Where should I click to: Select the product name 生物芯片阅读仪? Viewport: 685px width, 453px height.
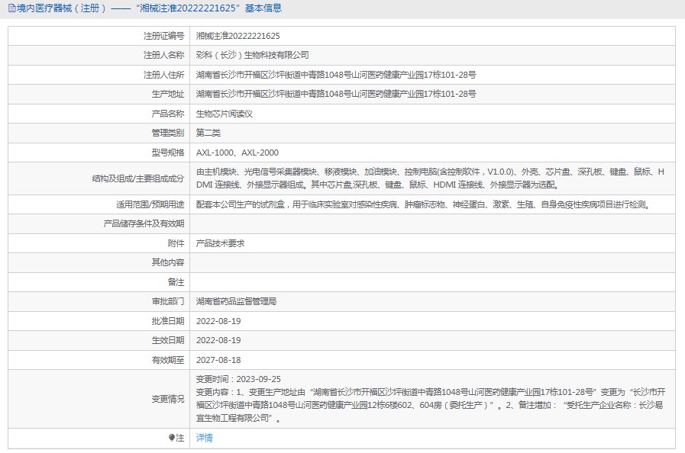coord(224,114)
